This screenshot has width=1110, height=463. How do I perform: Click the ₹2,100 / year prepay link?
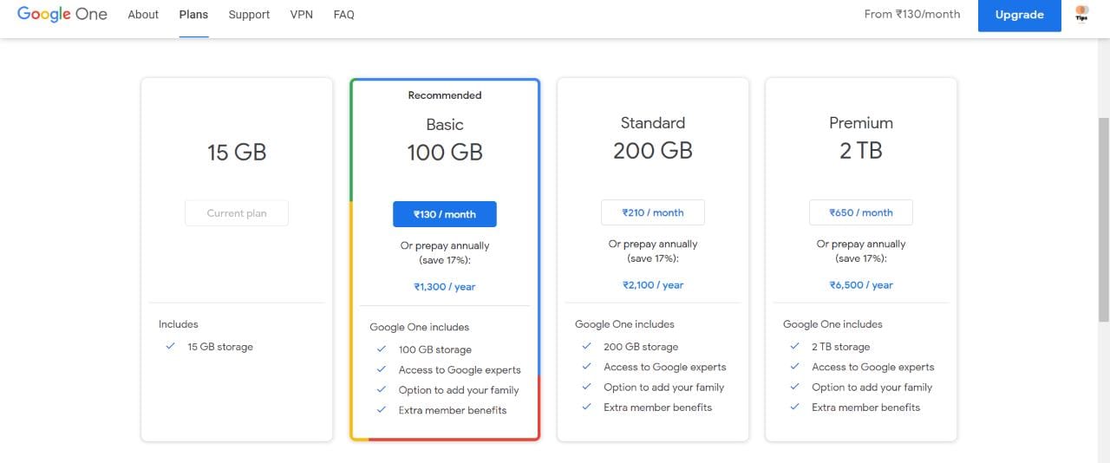point(653,285)
